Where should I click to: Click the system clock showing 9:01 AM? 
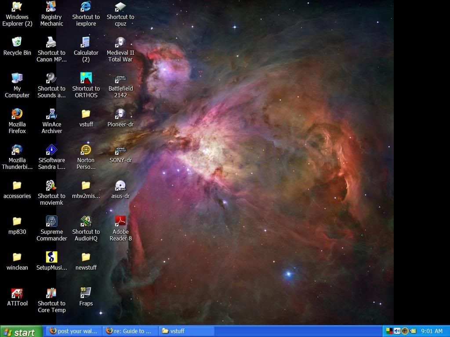(432, 331)
